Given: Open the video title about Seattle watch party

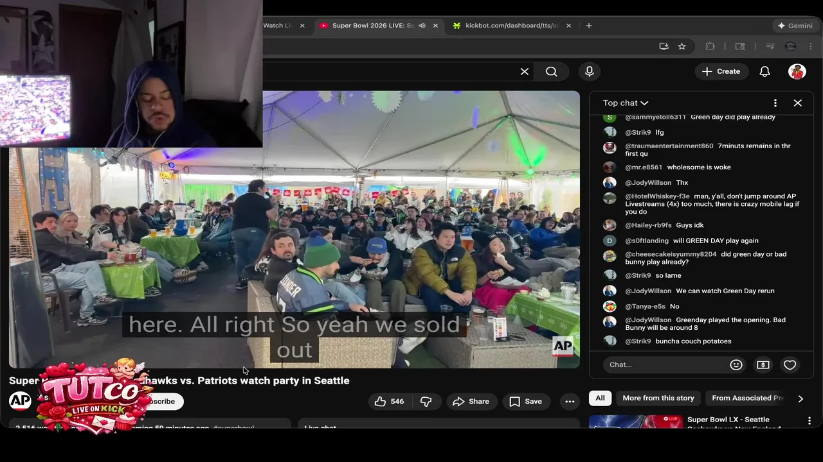Looking at the screenshot, I should pyautogui.click(x=179, y=381).
